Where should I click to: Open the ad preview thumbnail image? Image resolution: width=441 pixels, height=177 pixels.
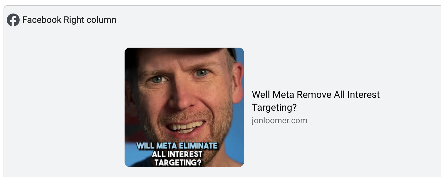(x=184, y=107)
